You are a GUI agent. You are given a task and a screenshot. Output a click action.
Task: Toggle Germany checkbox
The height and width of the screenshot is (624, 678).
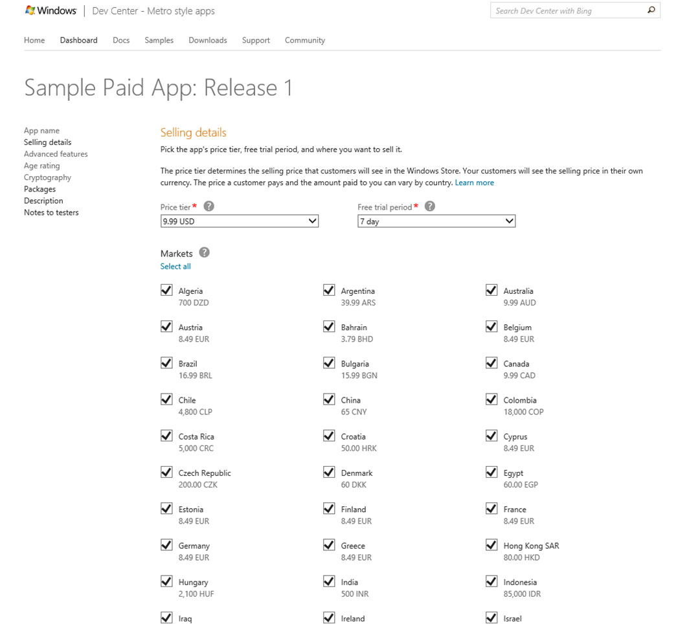(x=166, y=545)
